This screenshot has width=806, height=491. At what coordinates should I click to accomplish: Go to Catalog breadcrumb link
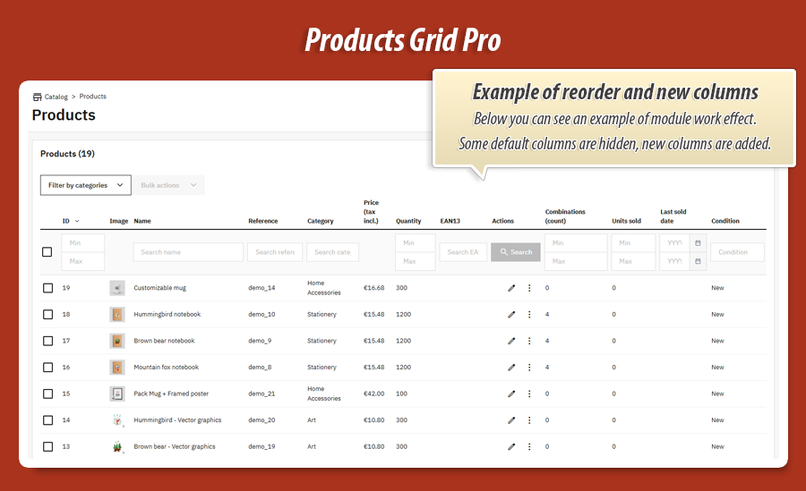pyautogui.click(x=56, y=97)
